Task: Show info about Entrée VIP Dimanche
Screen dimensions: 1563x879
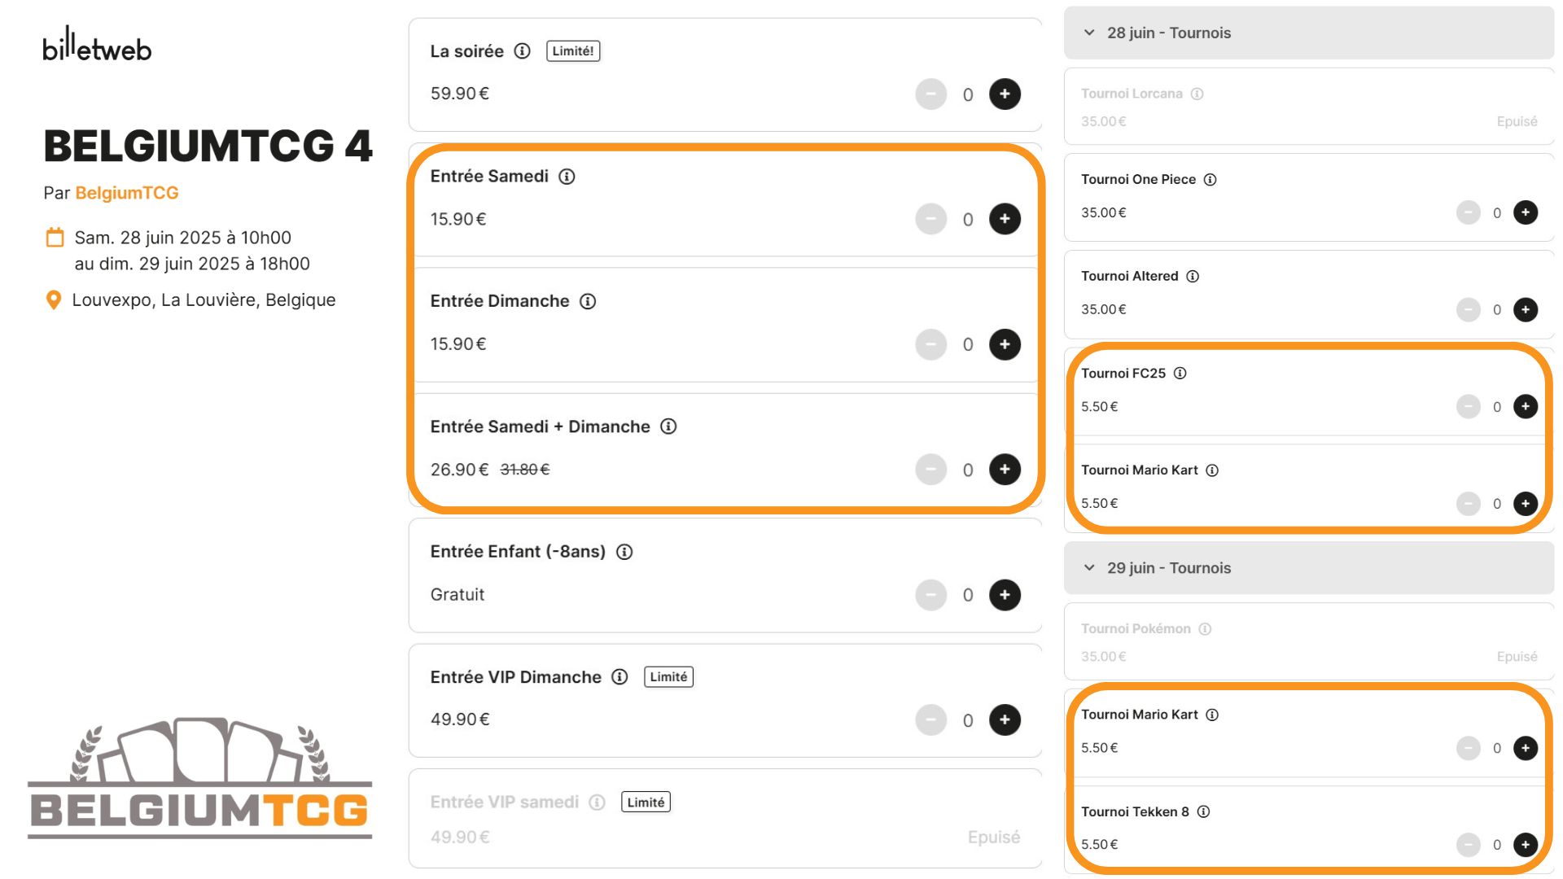Action: coord(620,677)
